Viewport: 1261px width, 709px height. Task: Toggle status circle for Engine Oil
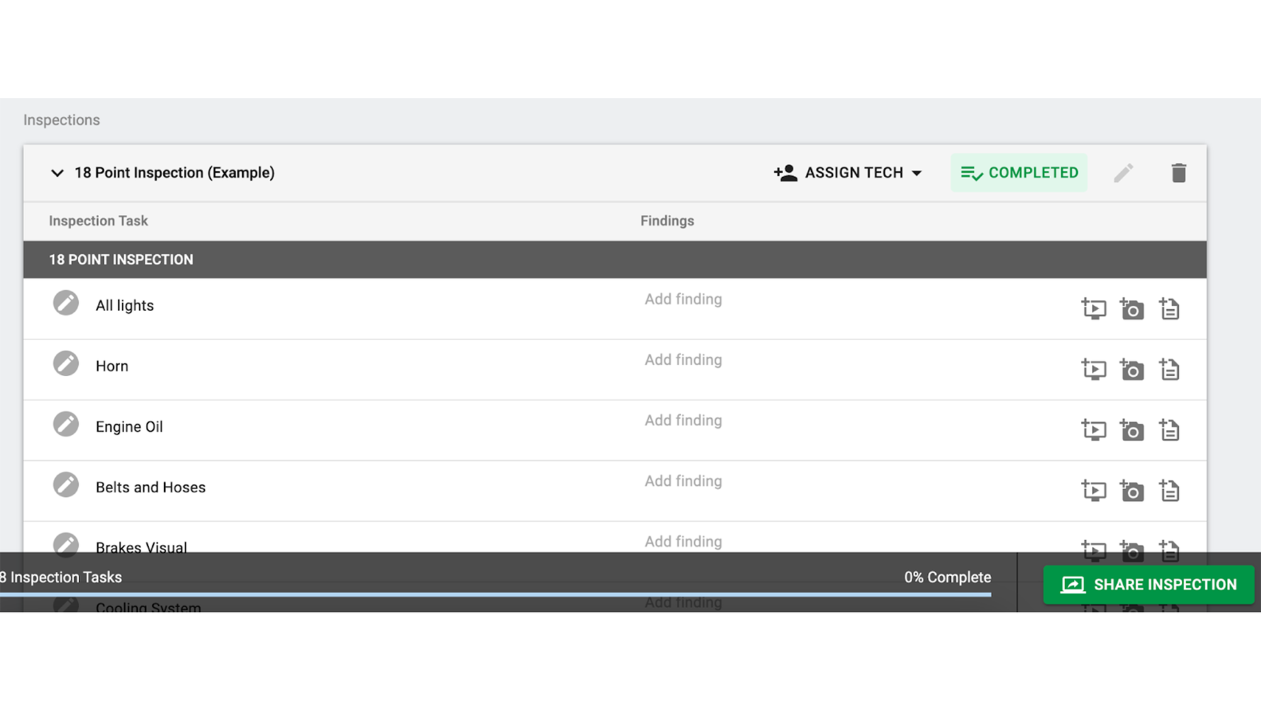[x=66, y=424]
